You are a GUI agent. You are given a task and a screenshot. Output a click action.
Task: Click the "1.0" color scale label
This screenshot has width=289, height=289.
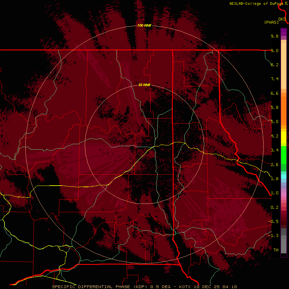(x=275, y=193)
